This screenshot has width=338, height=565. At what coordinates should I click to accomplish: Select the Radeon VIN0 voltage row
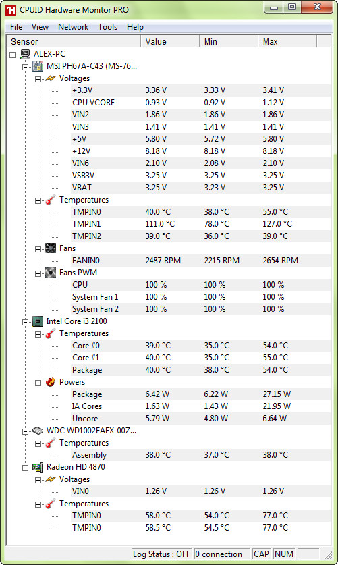tap(201, 491)
